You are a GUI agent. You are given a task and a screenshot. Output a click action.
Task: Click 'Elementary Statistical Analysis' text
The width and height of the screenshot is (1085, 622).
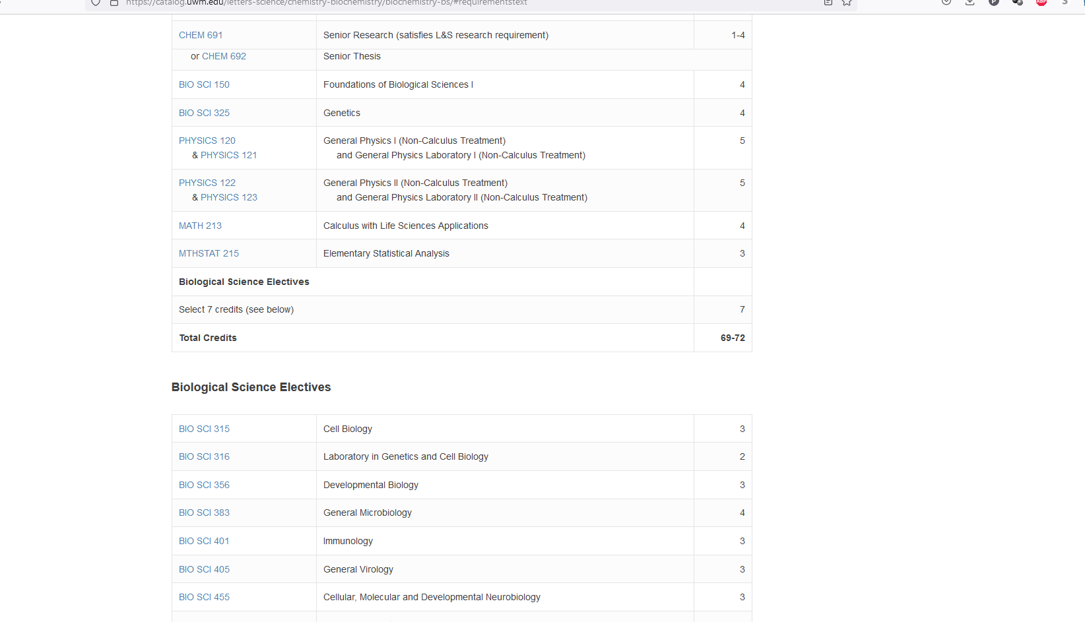(386, 253)
